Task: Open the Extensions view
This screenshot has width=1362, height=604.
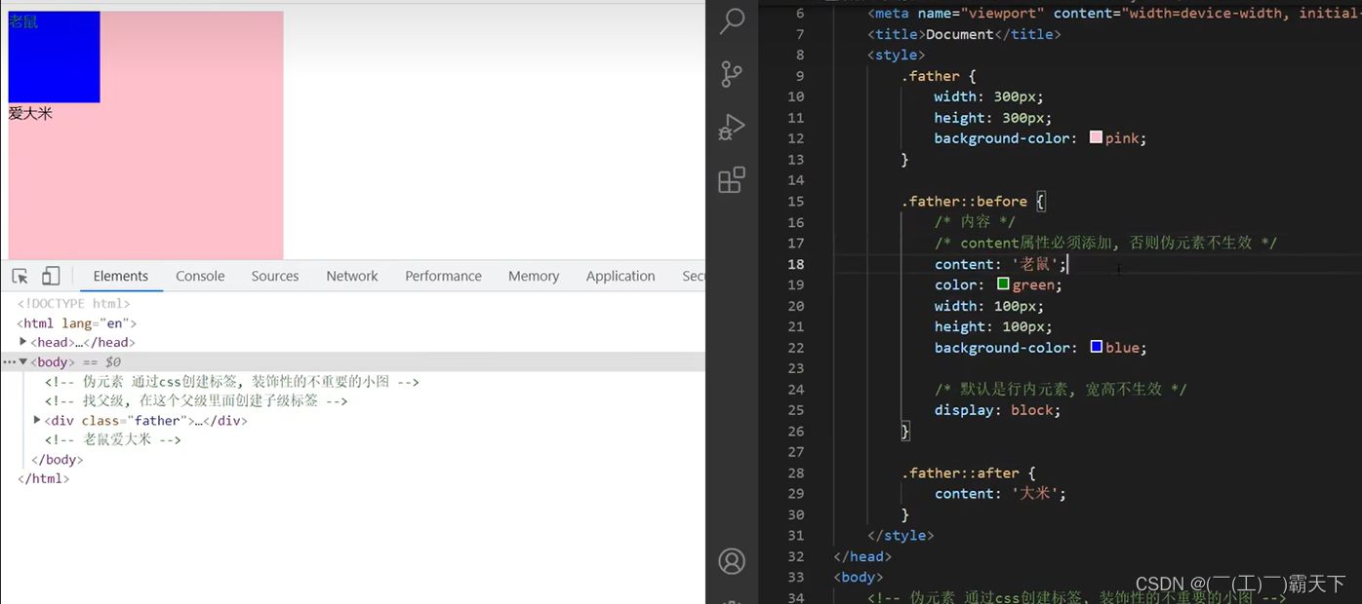Action: pos(732,180)
